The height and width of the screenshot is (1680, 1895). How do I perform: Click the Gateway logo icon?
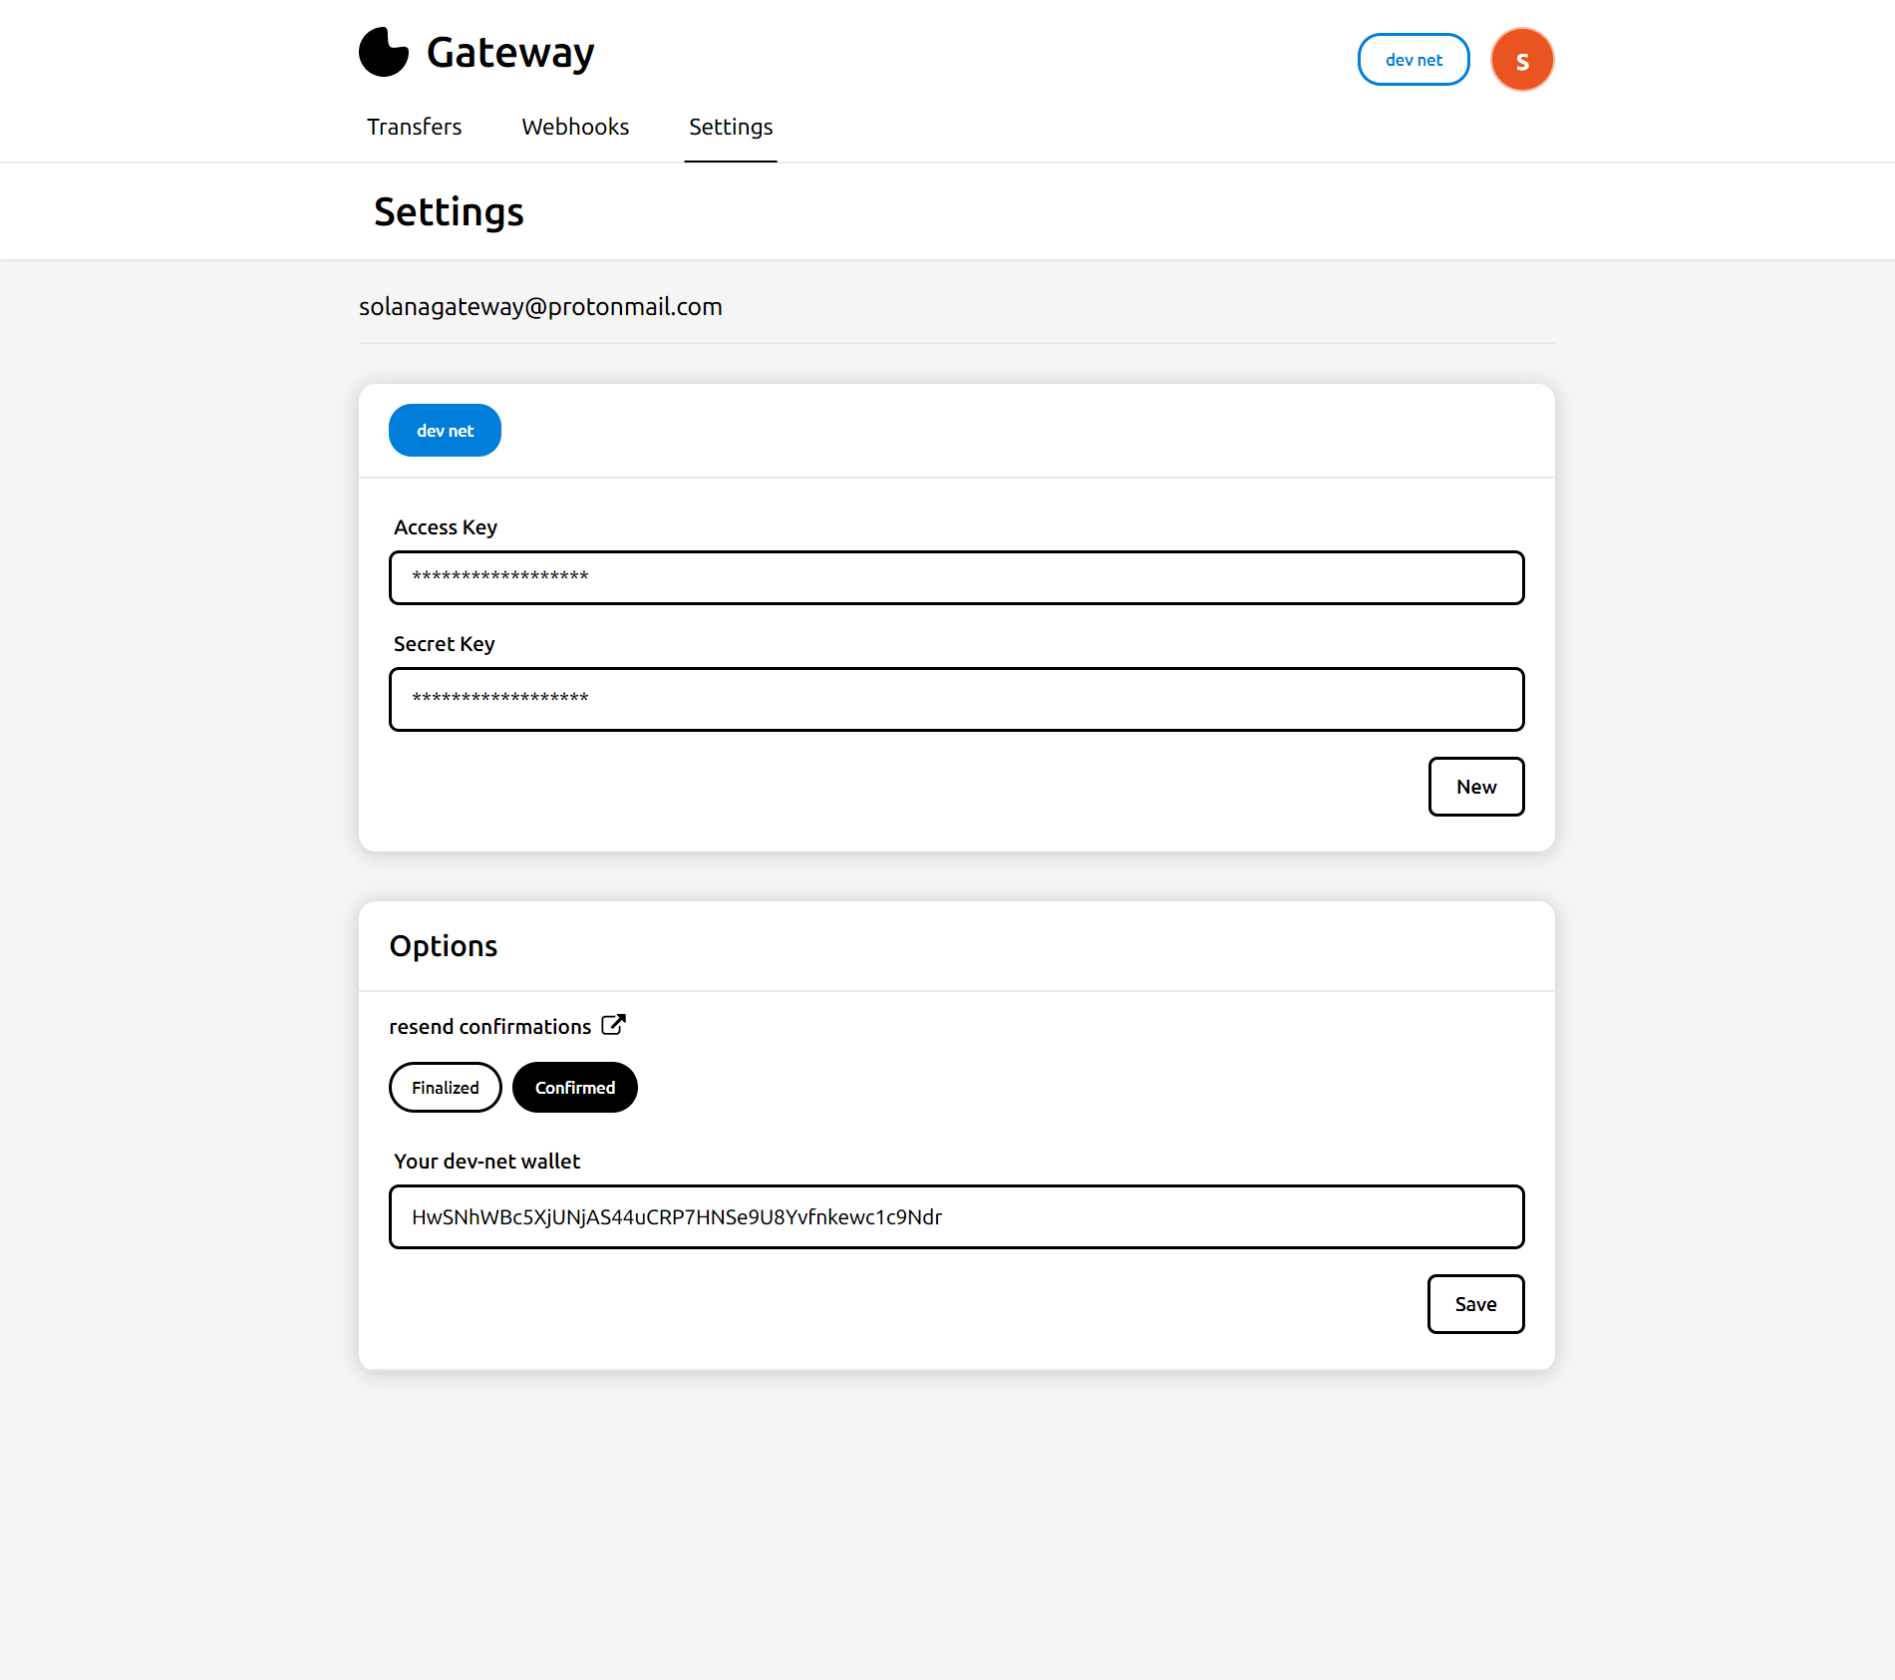click(384, 52)
